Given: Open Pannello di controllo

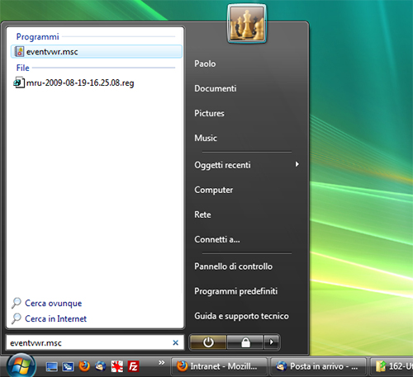Looking at the screenshot, I should point(233,266).
